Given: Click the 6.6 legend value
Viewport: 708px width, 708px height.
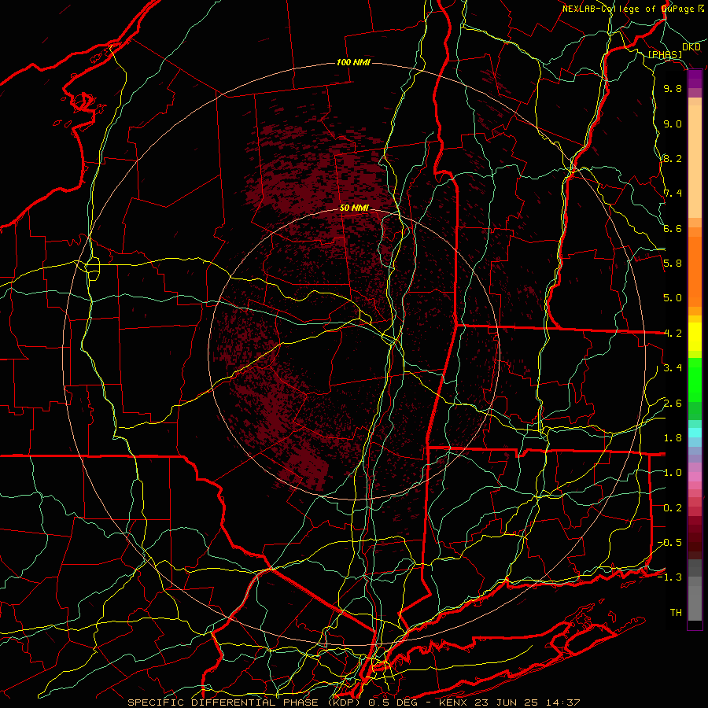Looking at the screenshot, I should (673, 228).
